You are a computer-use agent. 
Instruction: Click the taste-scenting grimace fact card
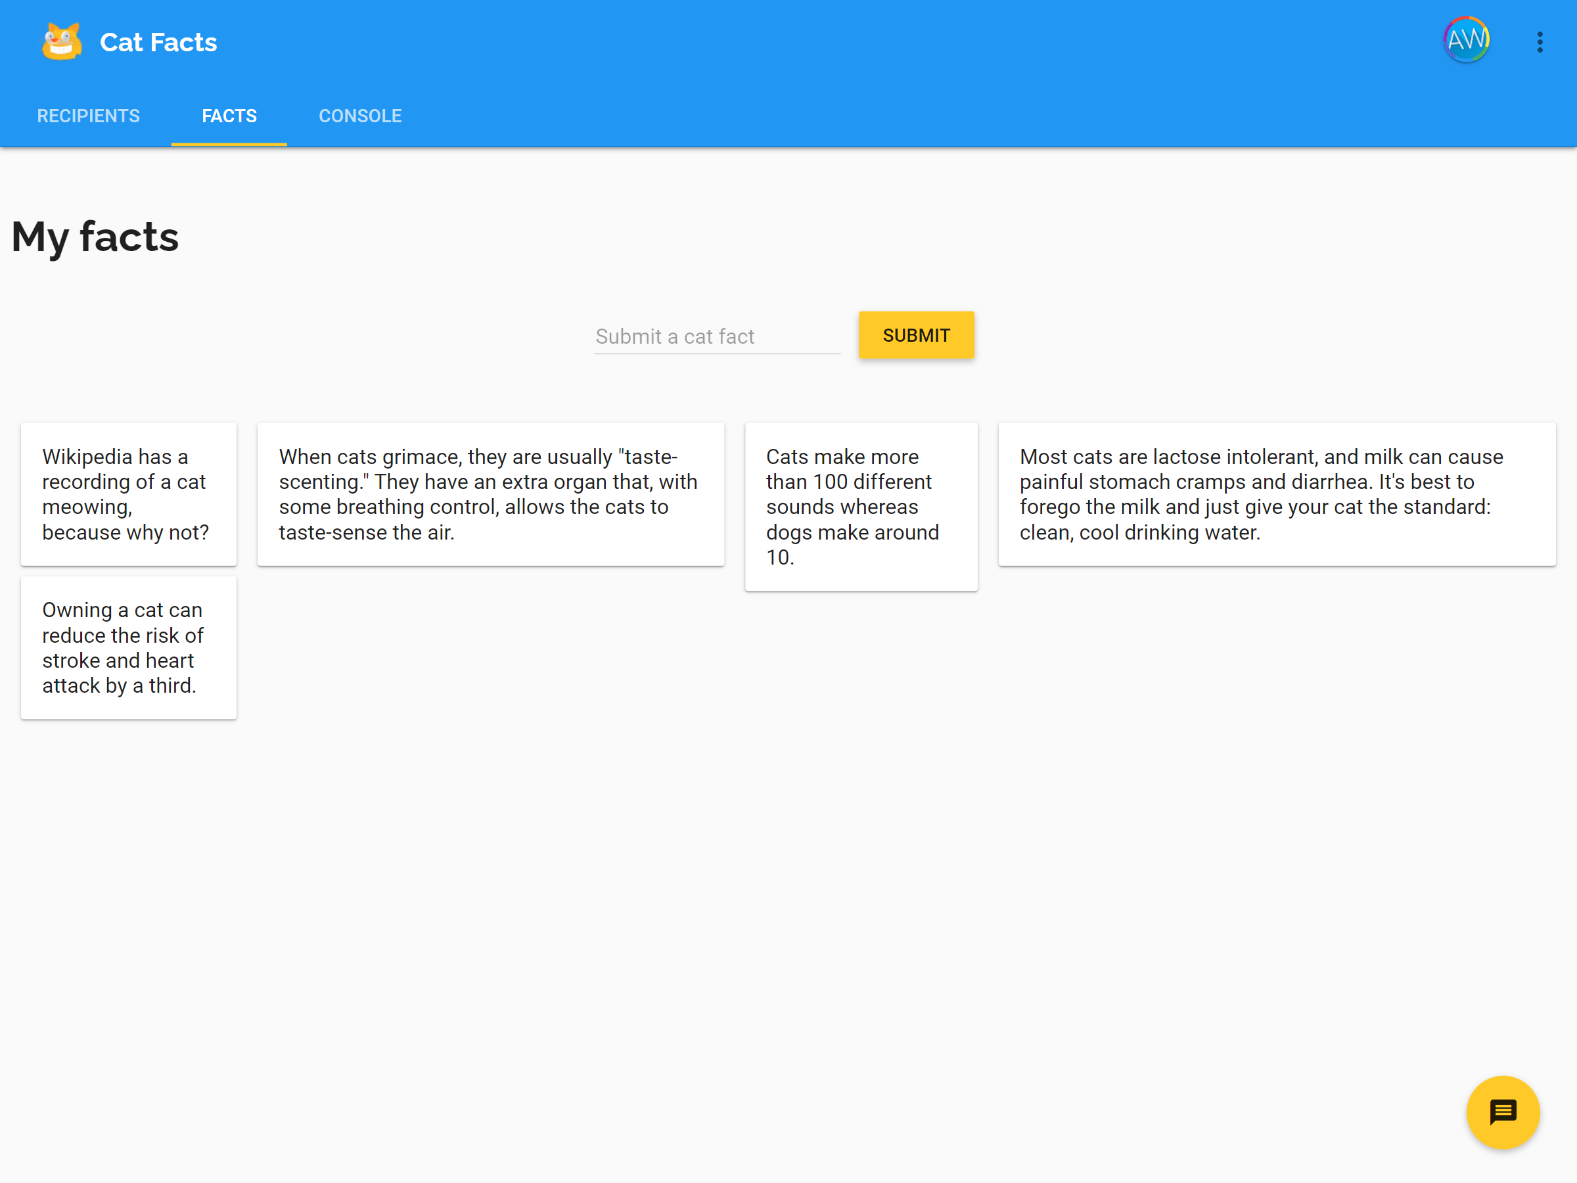click(490, 494)
